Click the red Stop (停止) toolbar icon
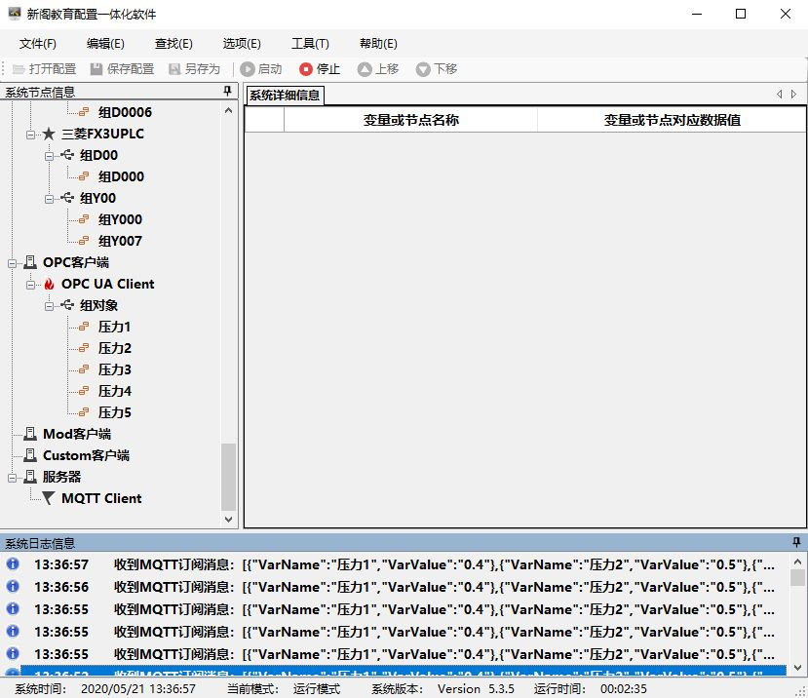808x698 pixels. [306, 69]
